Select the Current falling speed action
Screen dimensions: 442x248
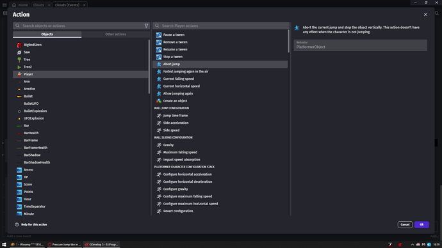tap(220, 79)
